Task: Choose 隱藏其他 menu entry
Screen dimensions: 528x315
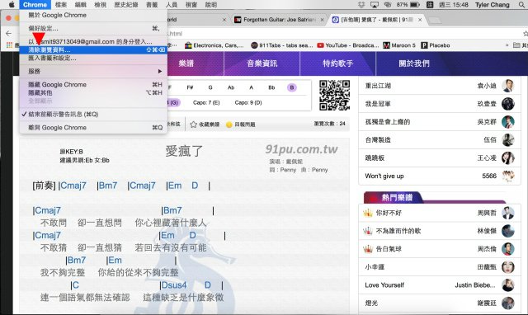Action: [93, 92]
